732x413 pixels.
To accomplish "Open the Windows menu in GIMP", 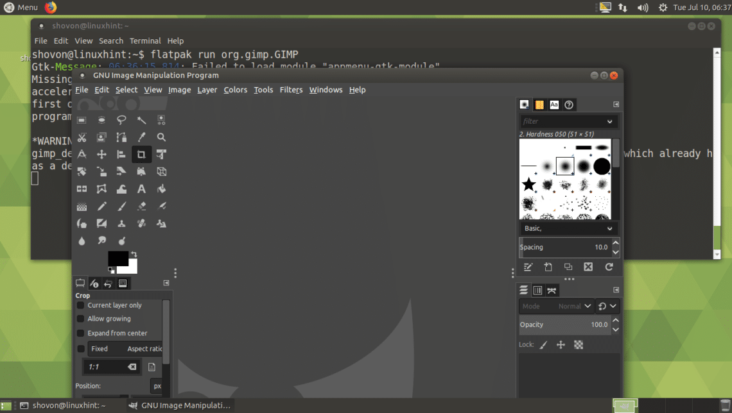I will [x=326, y=90].
